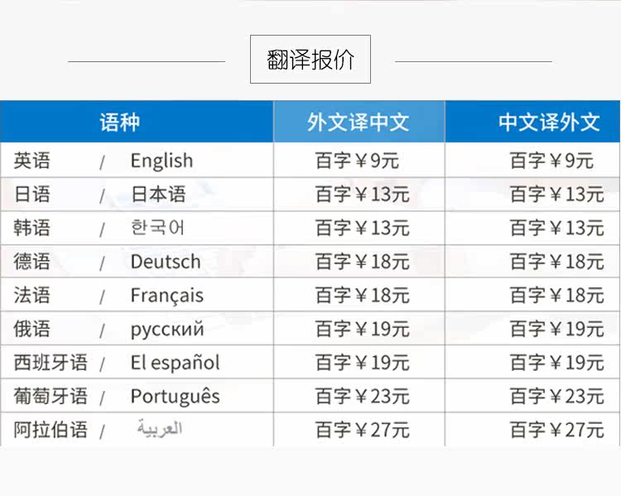Click the 阿拉伯语 row label
Screen dimensions: 621x496
pyautogui.click(x=51, y=430)
